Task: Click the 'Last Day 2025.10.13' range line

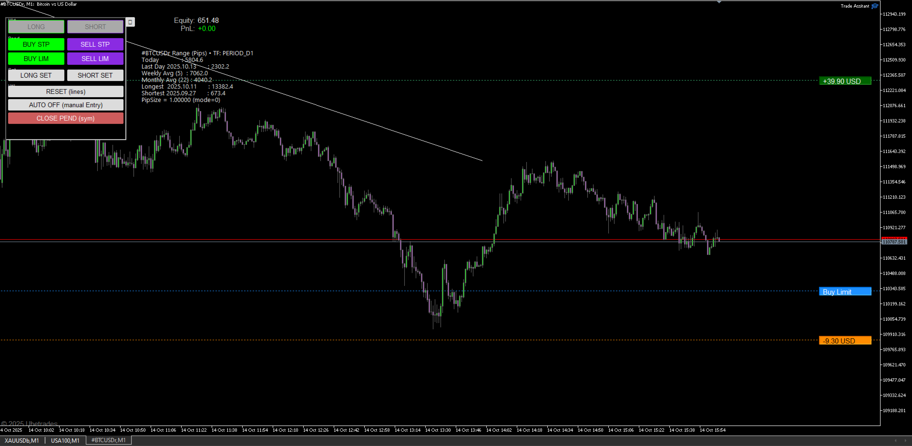Action: click(185, 67)
